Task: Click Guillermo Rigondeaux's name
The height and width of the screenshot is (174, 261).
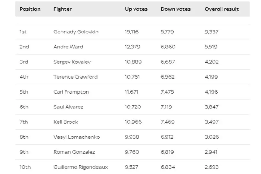Action: (81, 167)
